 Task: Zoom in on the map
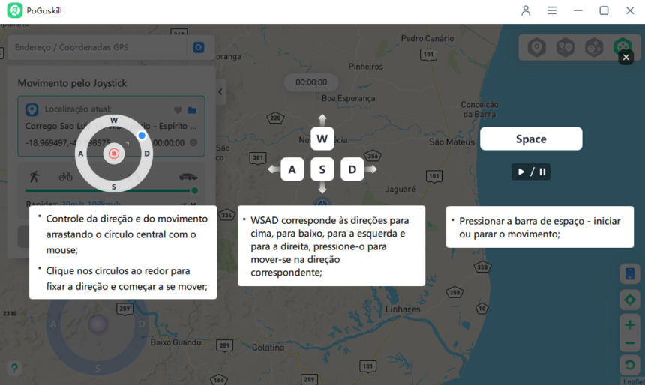tap(630, 324)
